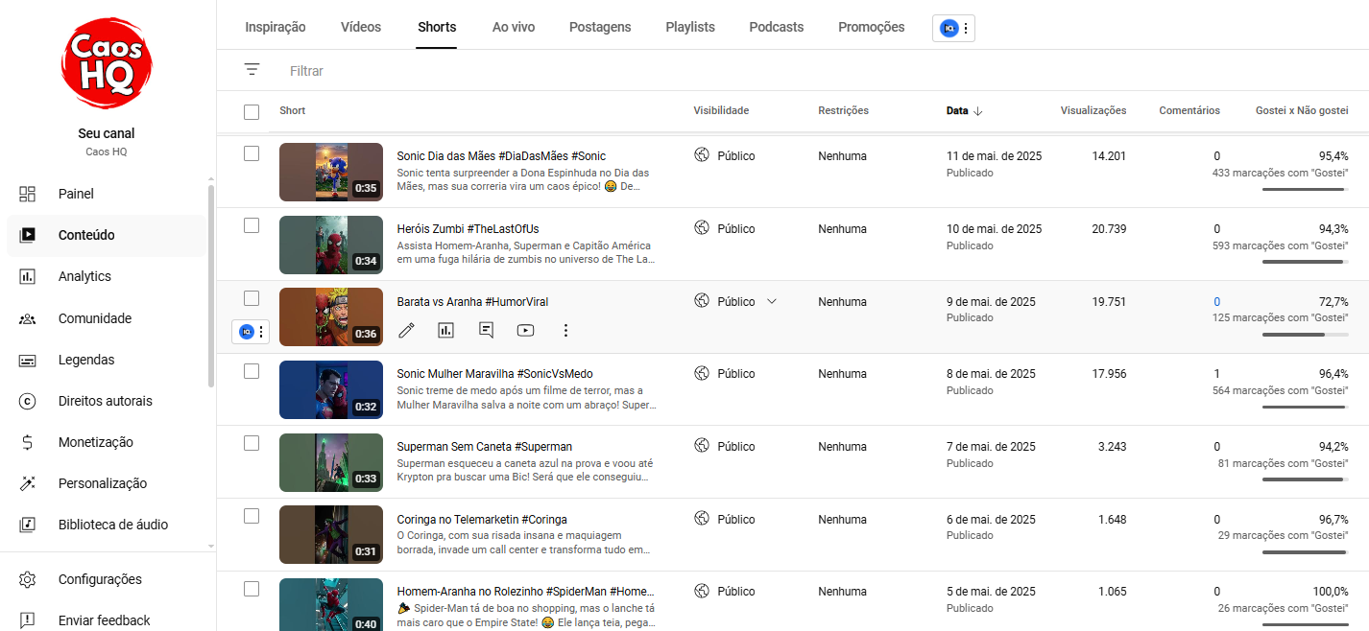
Task: Open the Podcasts tab
Action: click(777, 27)
